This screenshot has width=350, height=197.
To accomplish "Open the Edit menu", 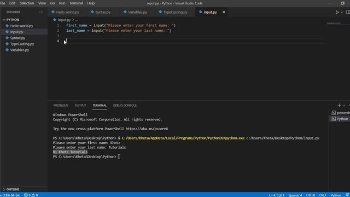I will pos(12,3).
